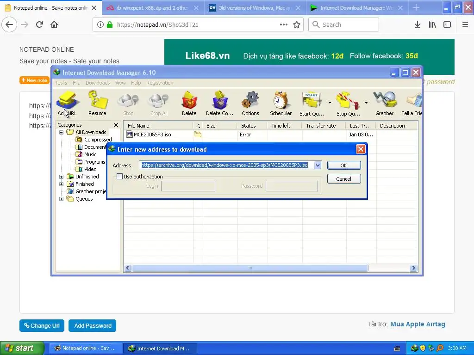This screenshot has width=474, height=355.
Task: Click the Resume toolbar icon
Action: click(97, 104)
